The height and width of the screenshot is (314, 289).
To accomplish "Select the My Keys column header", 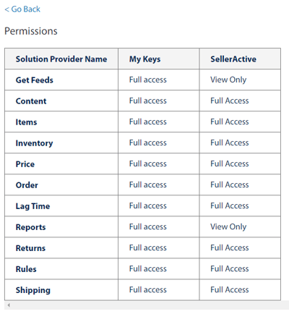I will [144, 59].
